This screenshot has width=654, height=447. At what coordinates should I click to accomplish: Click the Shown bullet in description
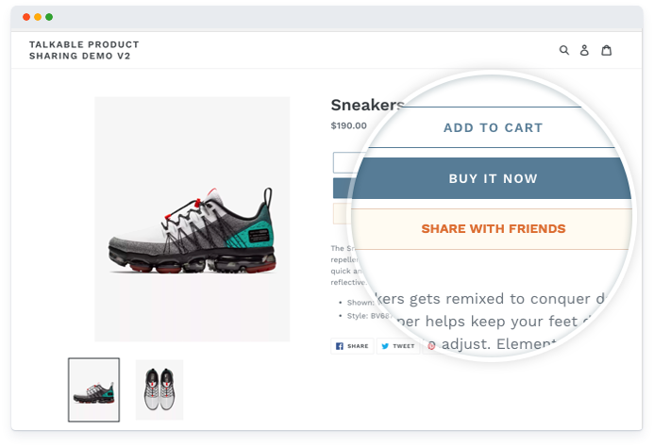coord(361,303)
